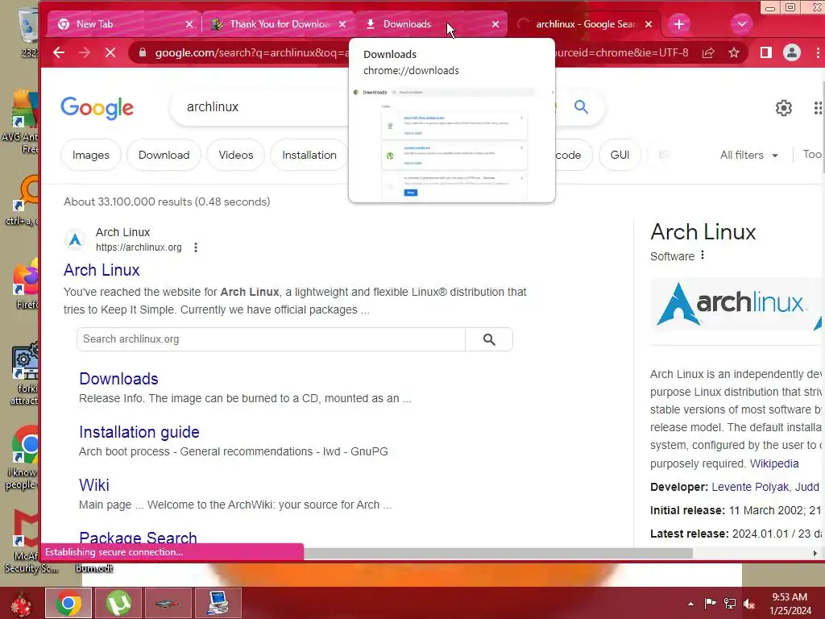Close the Thank You for Download tab
The height and width of the screenshot is (619, 825).
(342, 24)
